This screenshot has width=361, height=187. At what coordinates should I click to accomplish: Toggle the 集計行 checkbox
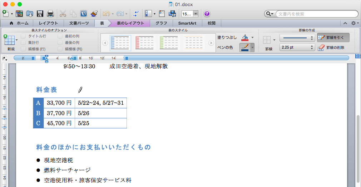click(23, 43)
